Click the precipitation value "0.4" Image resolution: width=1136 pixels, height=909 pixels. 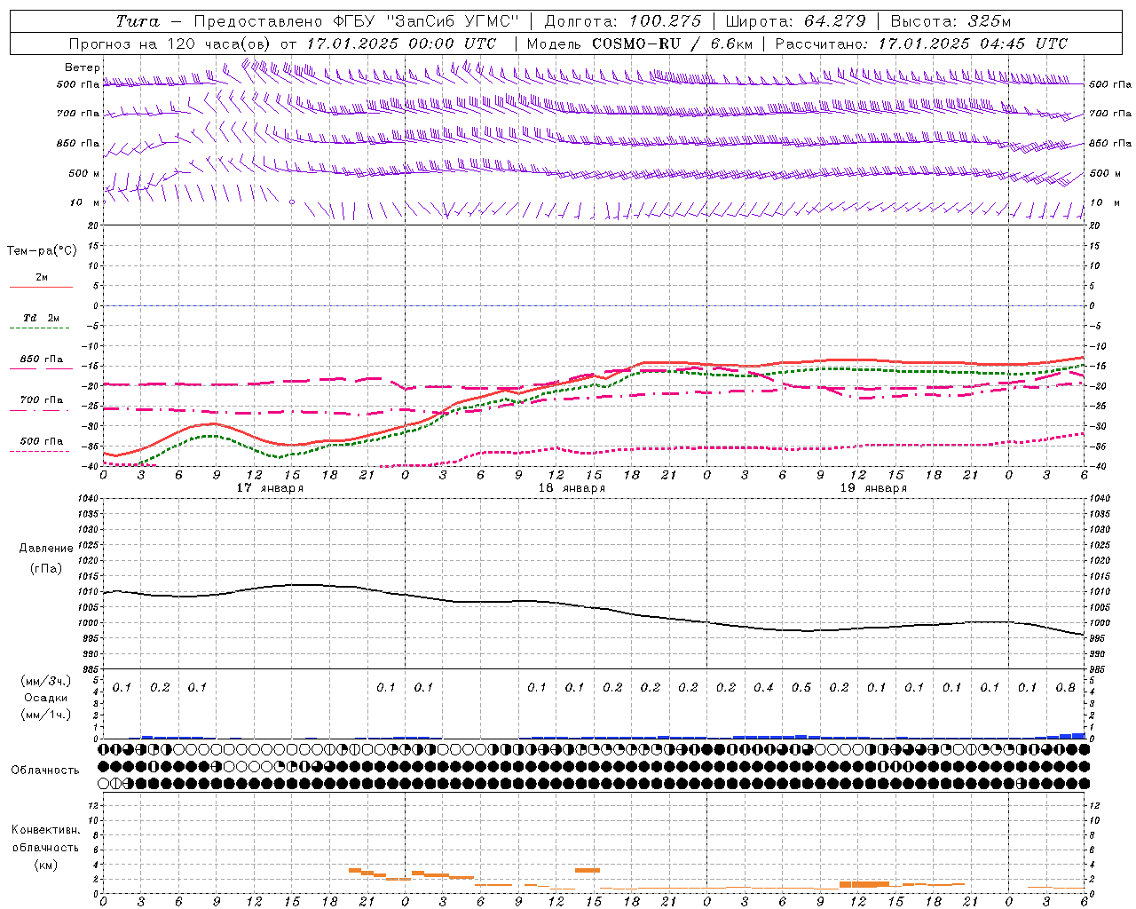pyautogui.click(x=763, y=687)
